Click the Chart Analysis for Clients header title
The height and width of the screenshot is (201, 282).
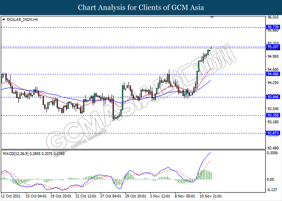click(141, 8)
